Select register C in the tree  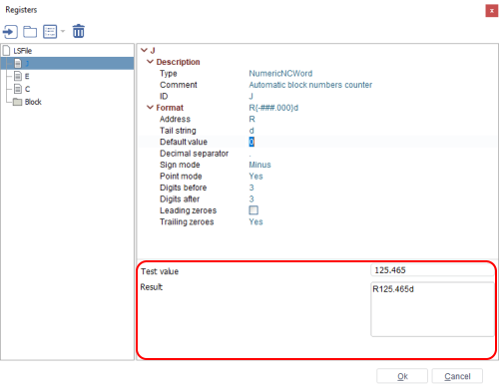click(x=27, y=89)
